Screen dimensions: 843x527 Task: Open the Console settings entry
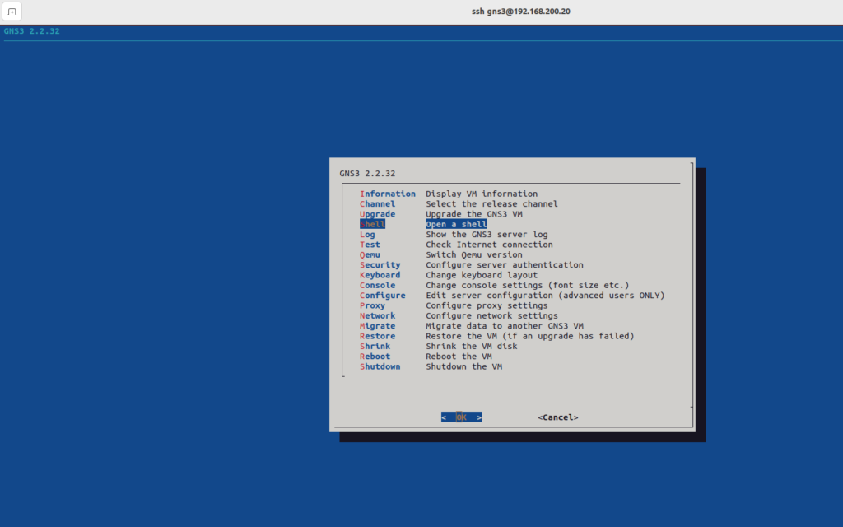click(377, 286)
